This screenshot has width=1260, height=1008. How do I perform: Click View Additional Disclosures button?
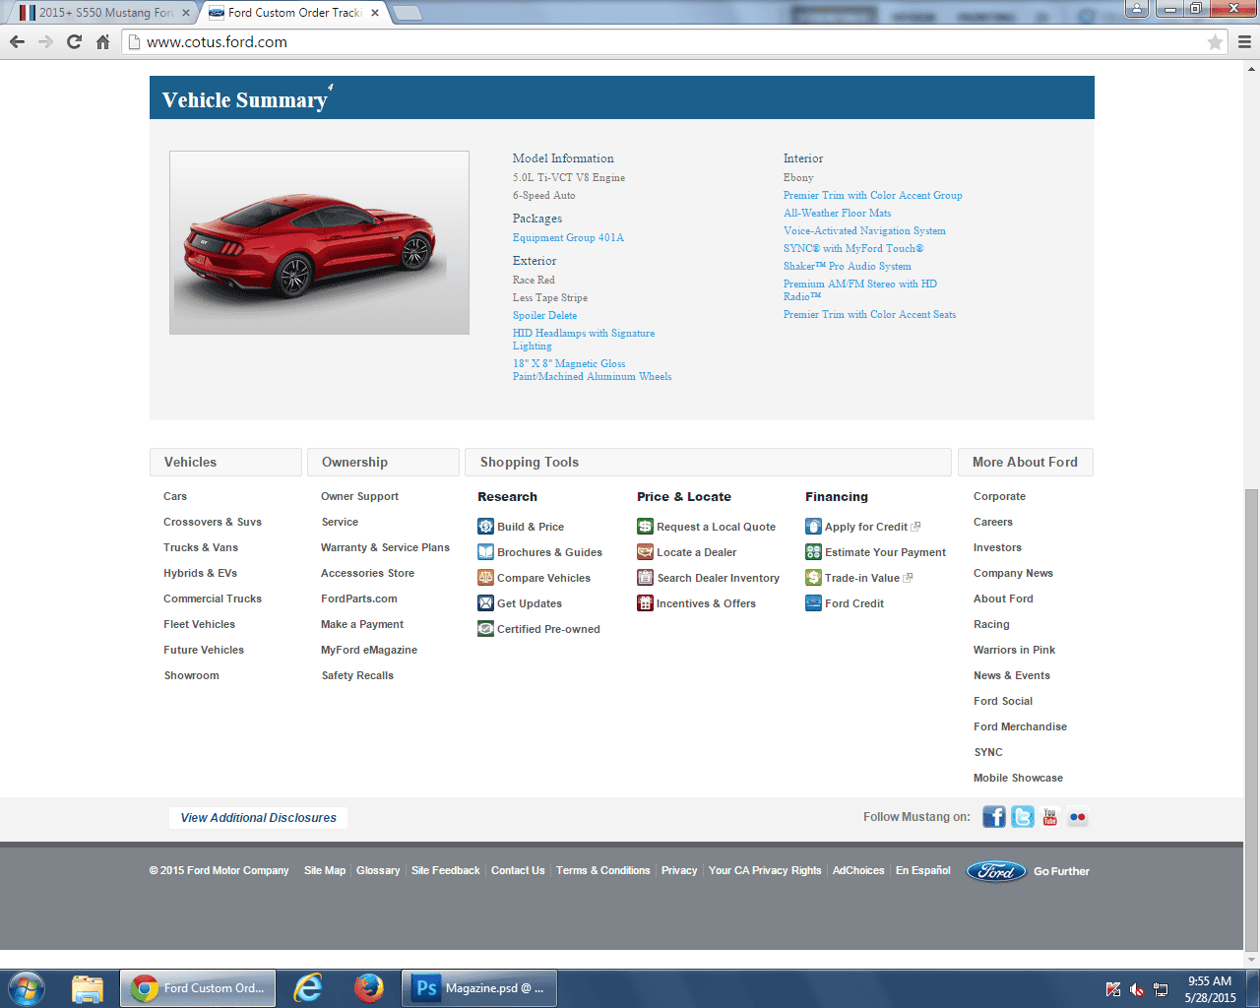258,818
